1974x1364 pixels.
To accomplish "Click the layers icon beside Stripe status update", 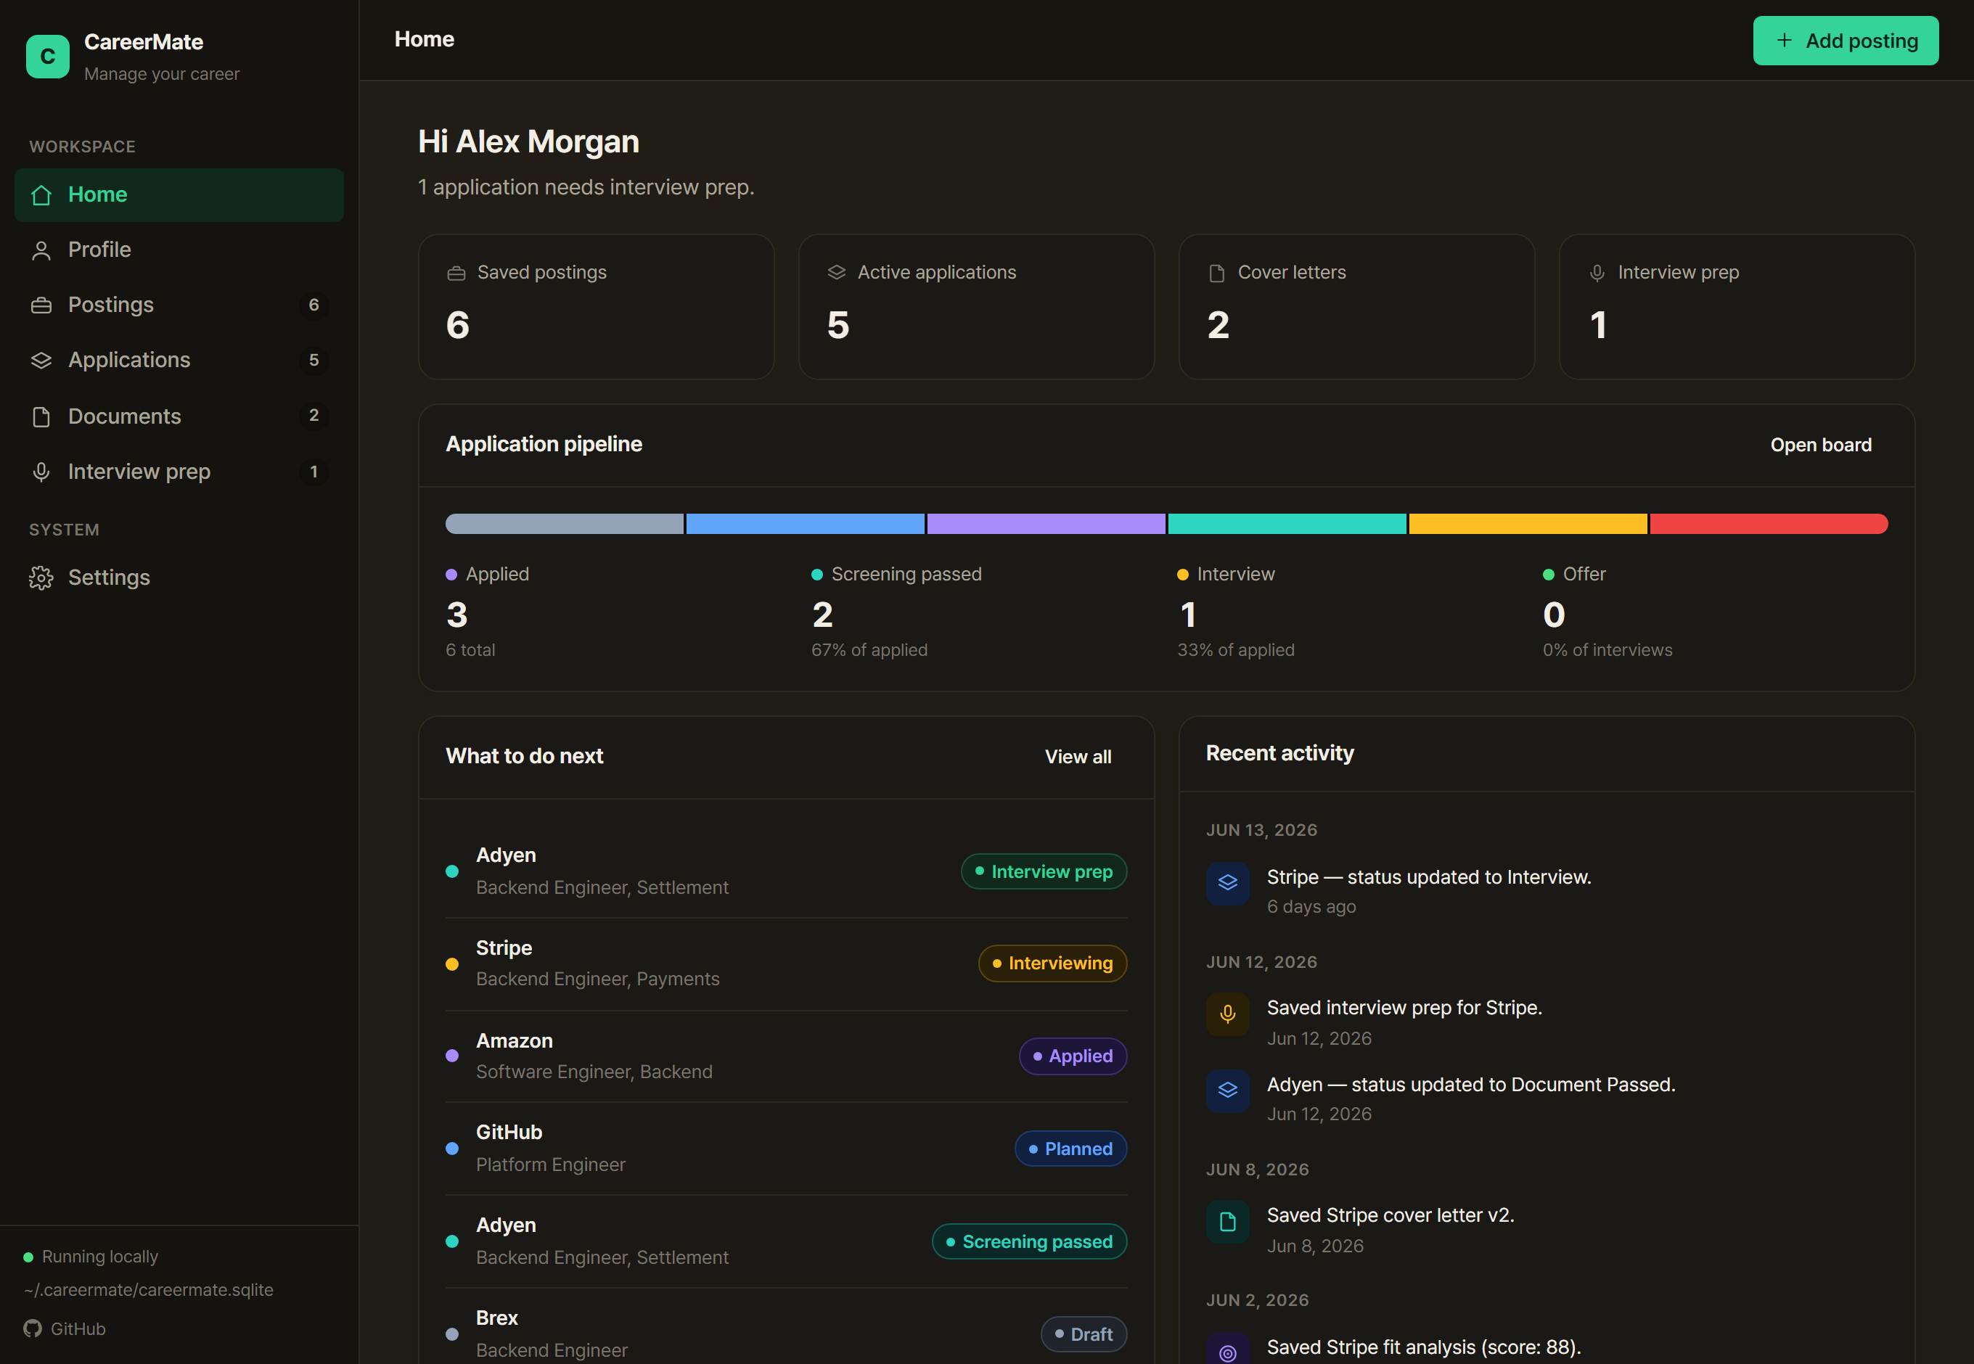I will 1228,883.
